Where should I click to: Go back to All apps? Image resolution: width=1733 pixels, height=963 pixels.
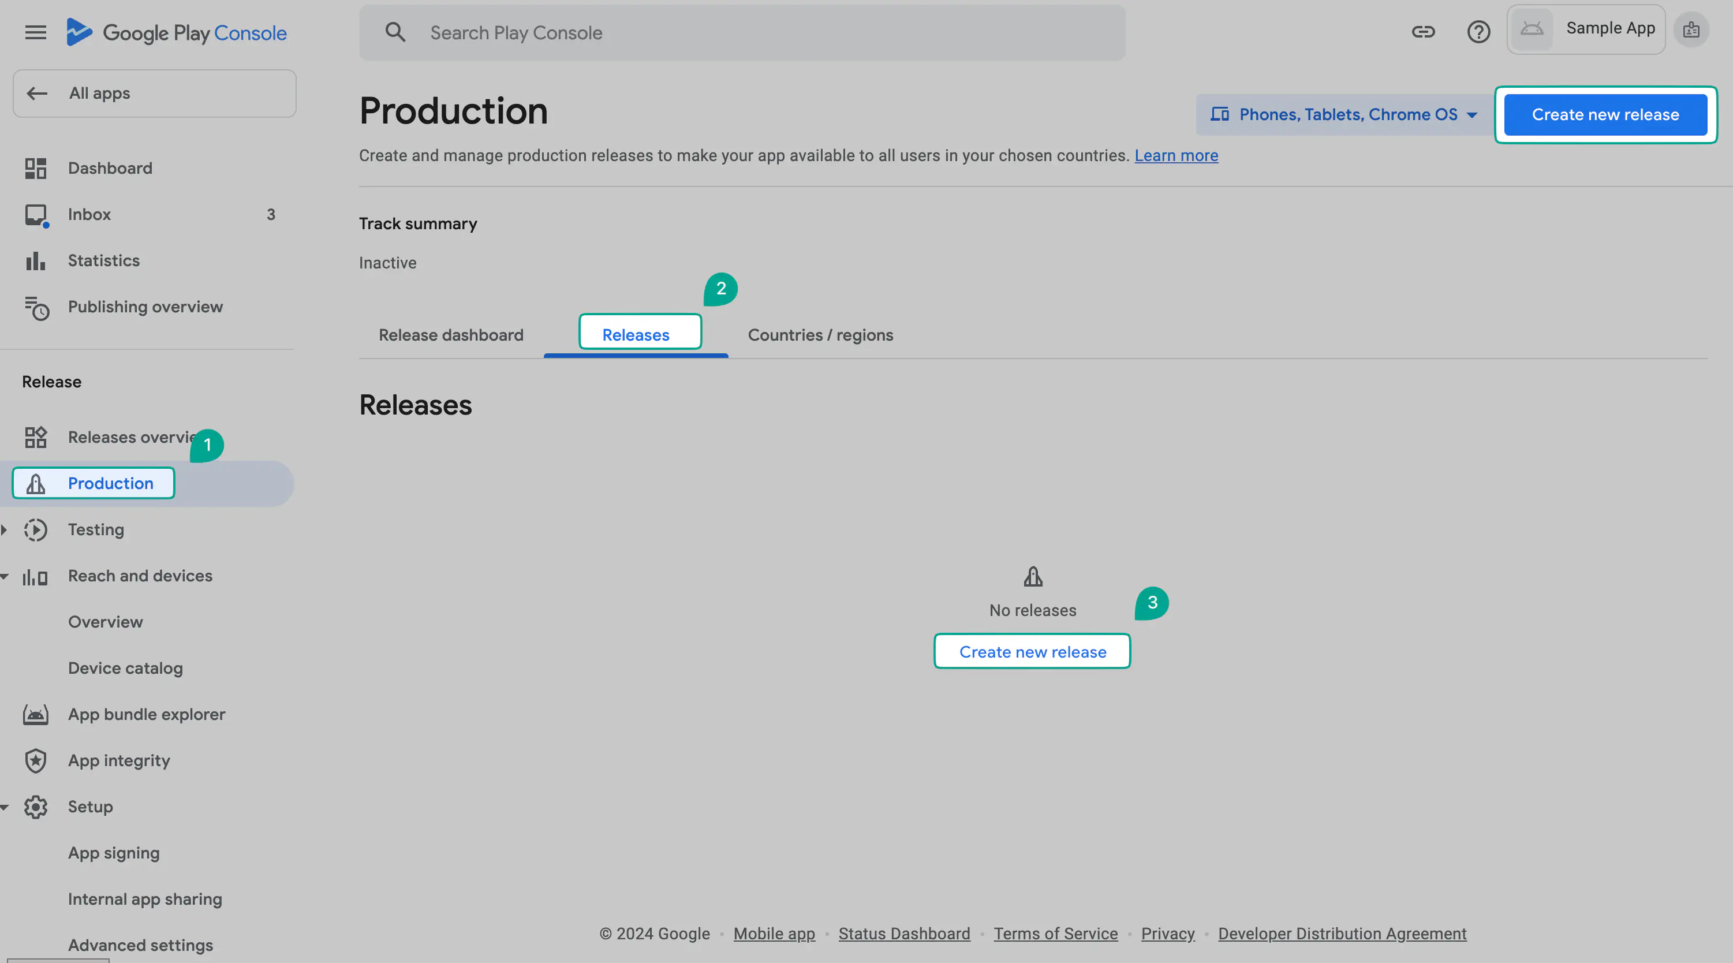click(x=154, y=94)
